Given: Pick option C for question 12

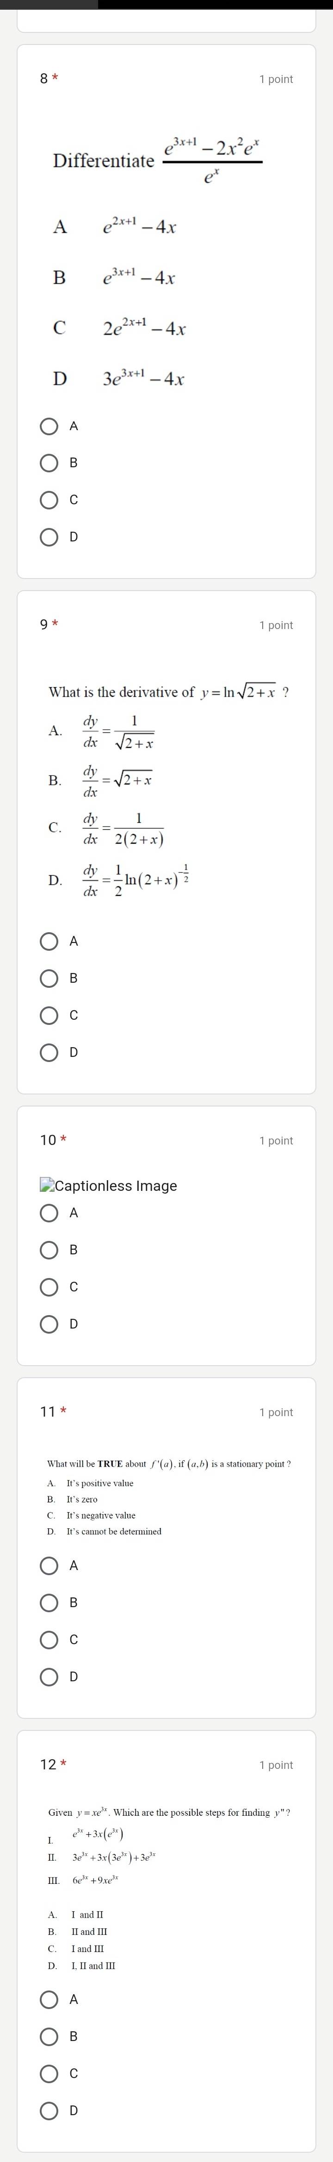Looking at the screenshot, I should (x=50, y=2073).
